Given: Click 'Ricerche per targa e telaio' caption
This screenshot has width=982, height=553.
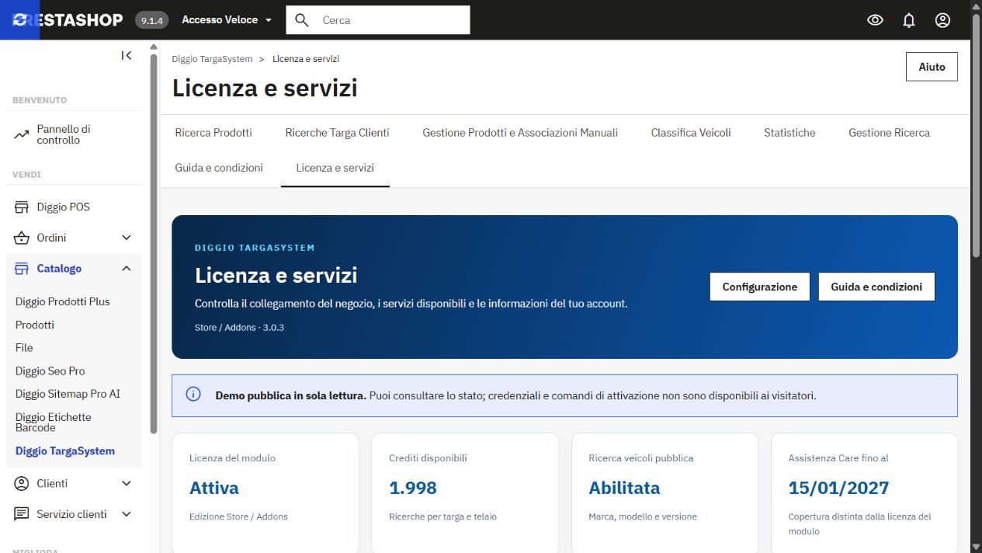Looking at the screenshot, I should tap(442, 516).
